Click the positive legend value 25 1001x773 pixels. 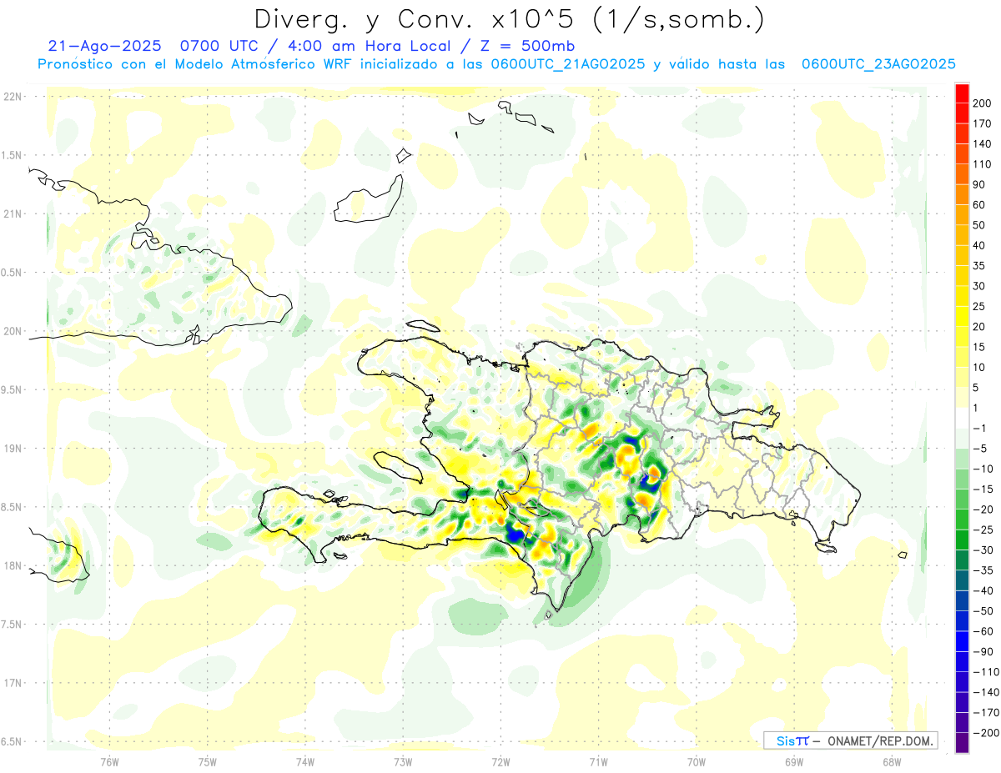(x=979, y=306)
